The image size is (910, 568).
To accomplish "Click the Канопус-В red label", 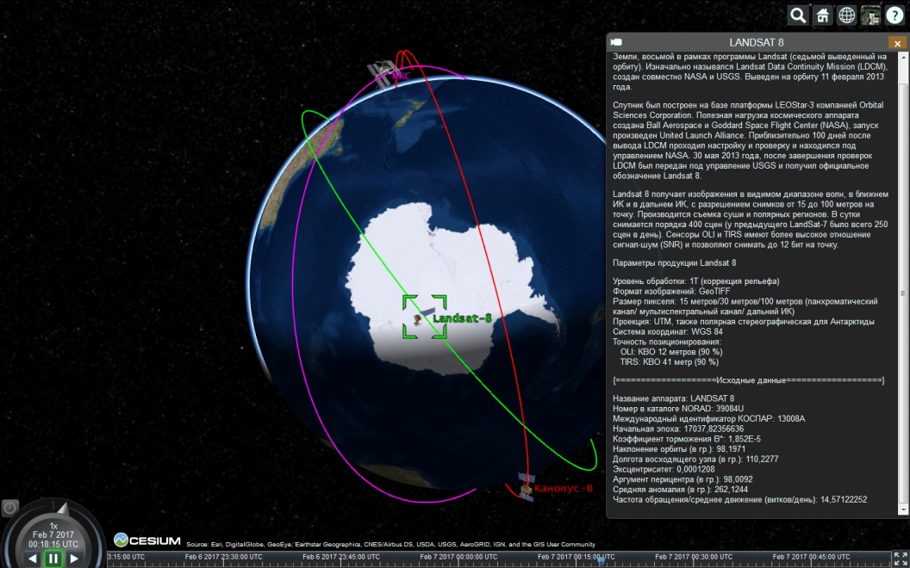I will 563,488.
